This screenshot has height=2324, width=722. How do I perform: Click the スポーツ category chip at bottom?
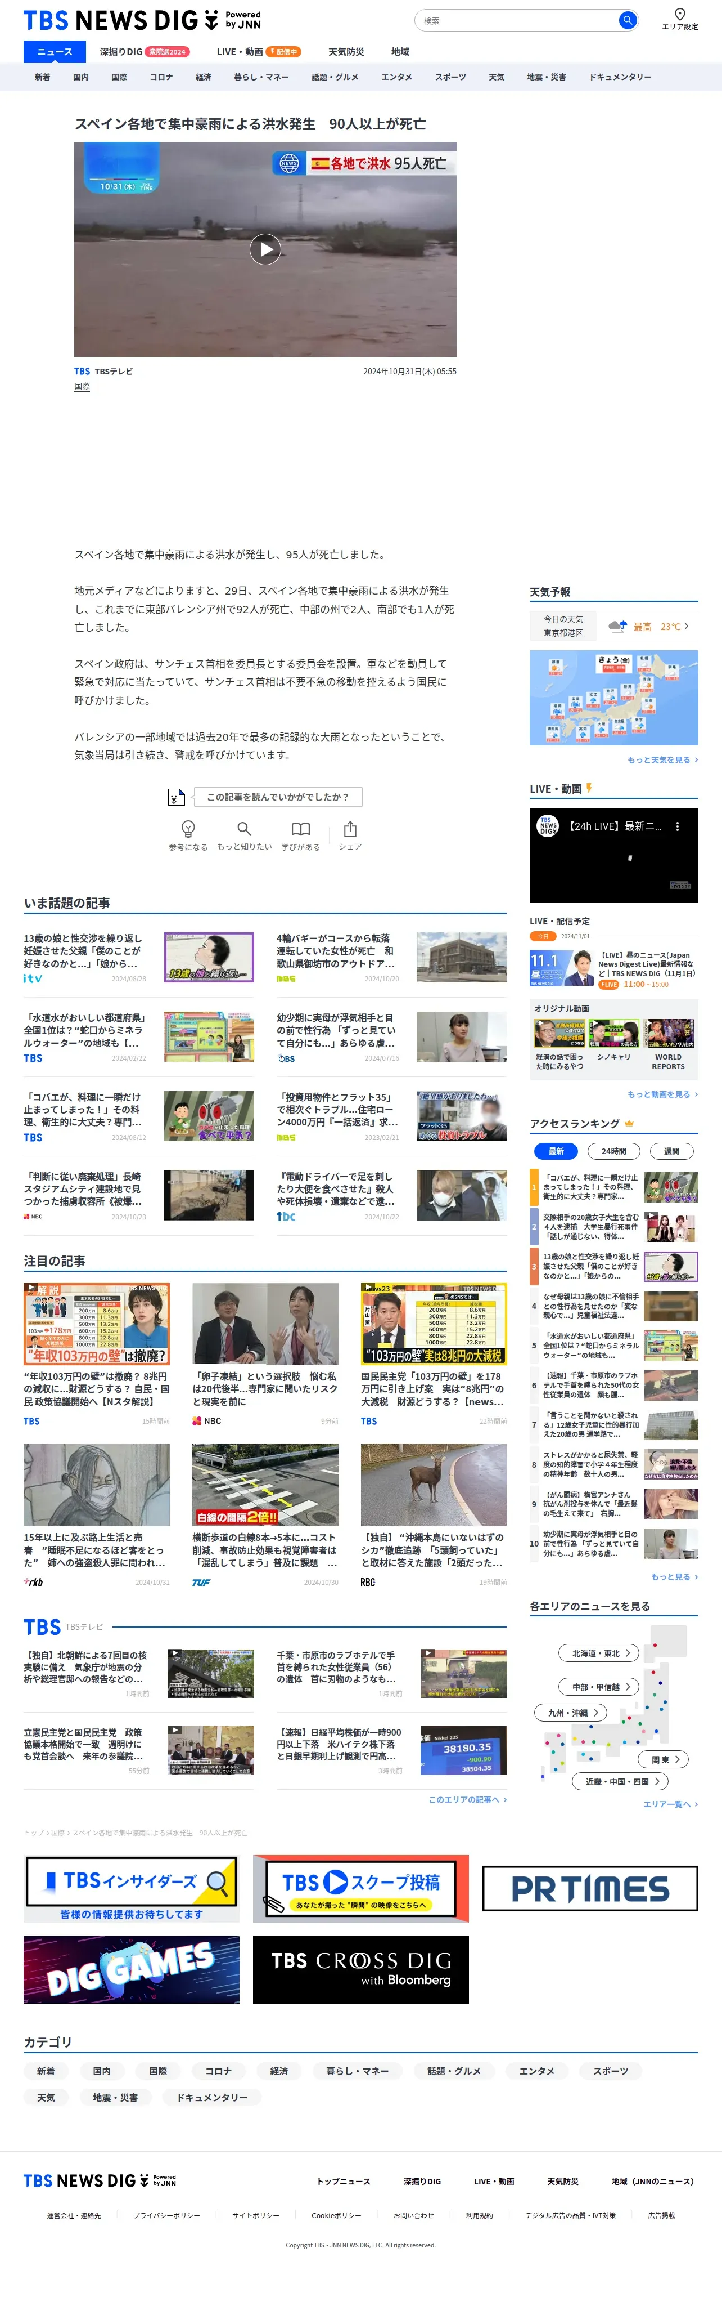click(x=610, y=2071)
